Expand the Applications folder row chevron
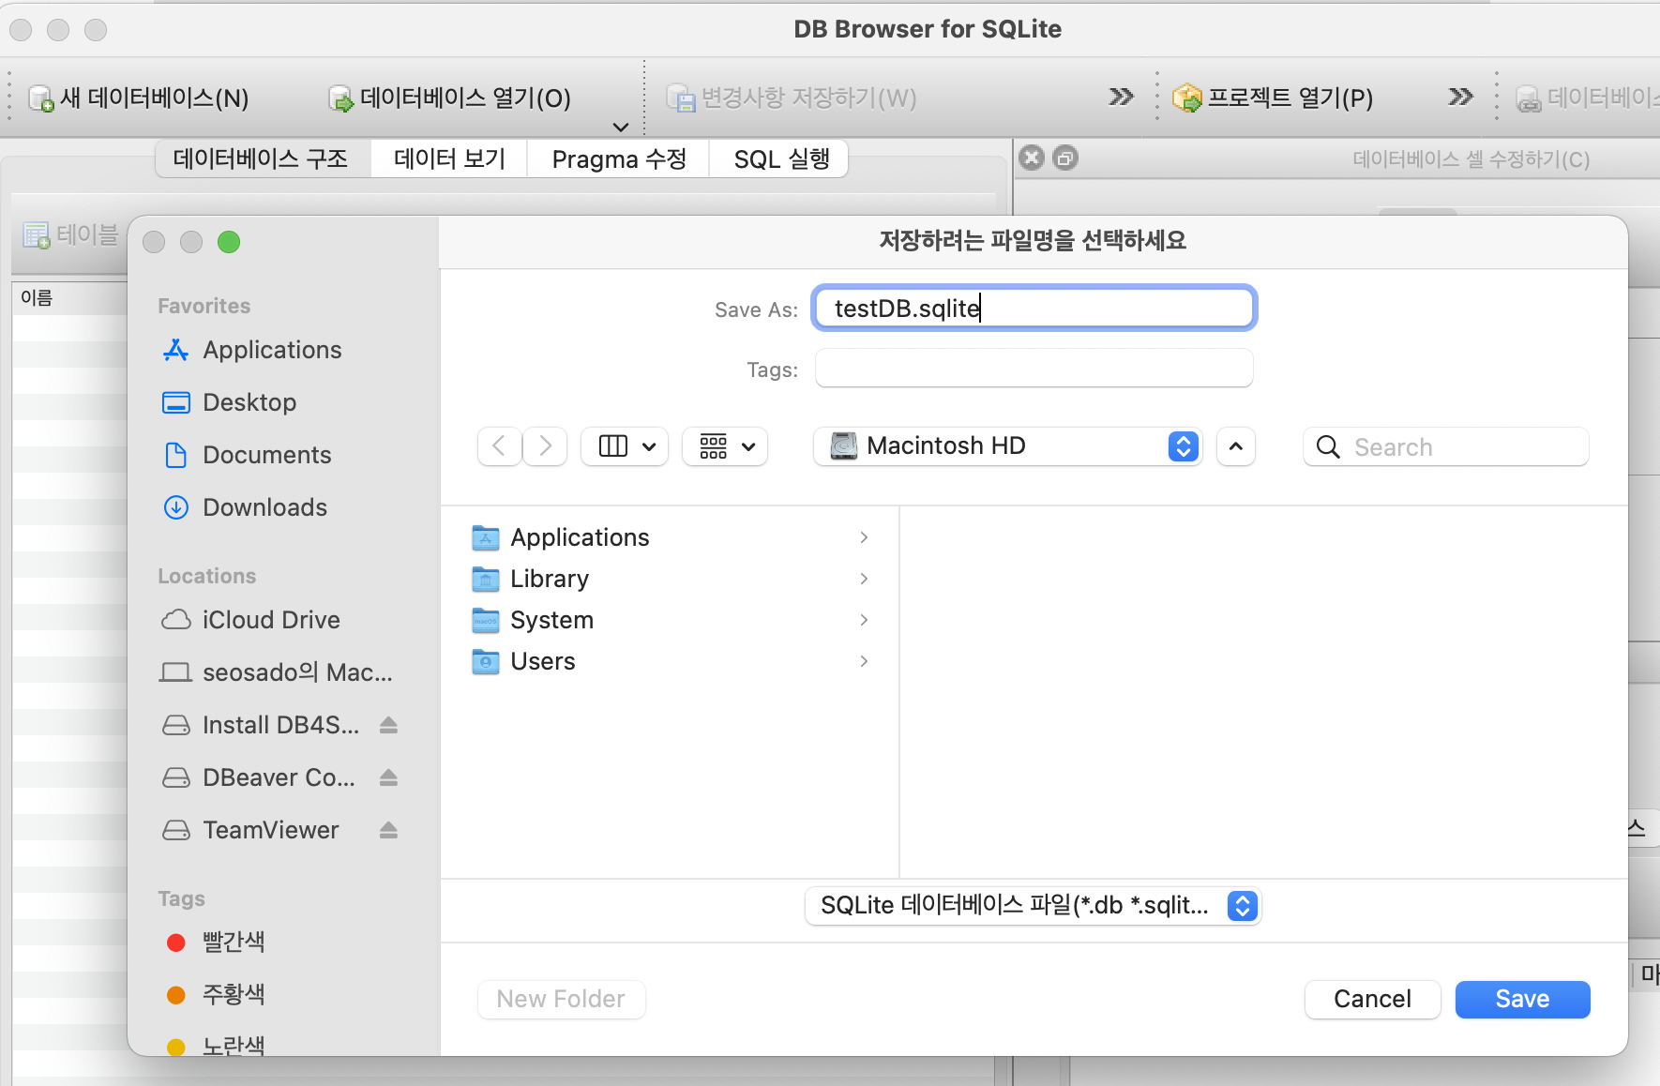 pos(864,537)
